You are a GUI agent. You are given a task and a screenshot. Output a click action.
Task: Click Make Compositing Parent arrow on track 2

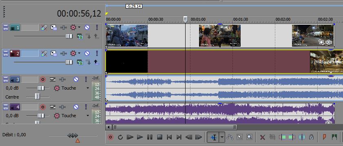97,62
